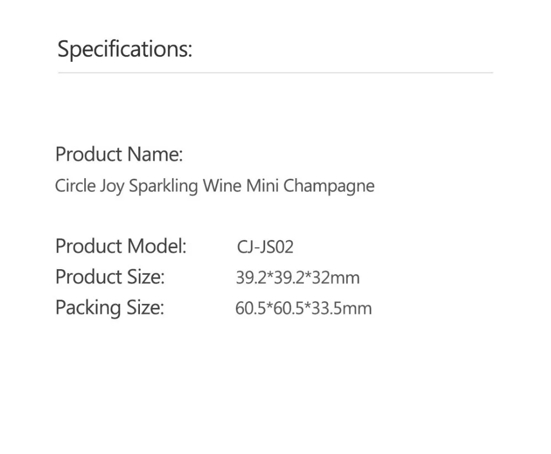Click the word Packing in Packing Size
This screenshot has height=454, width=551.
pos(88,308)
